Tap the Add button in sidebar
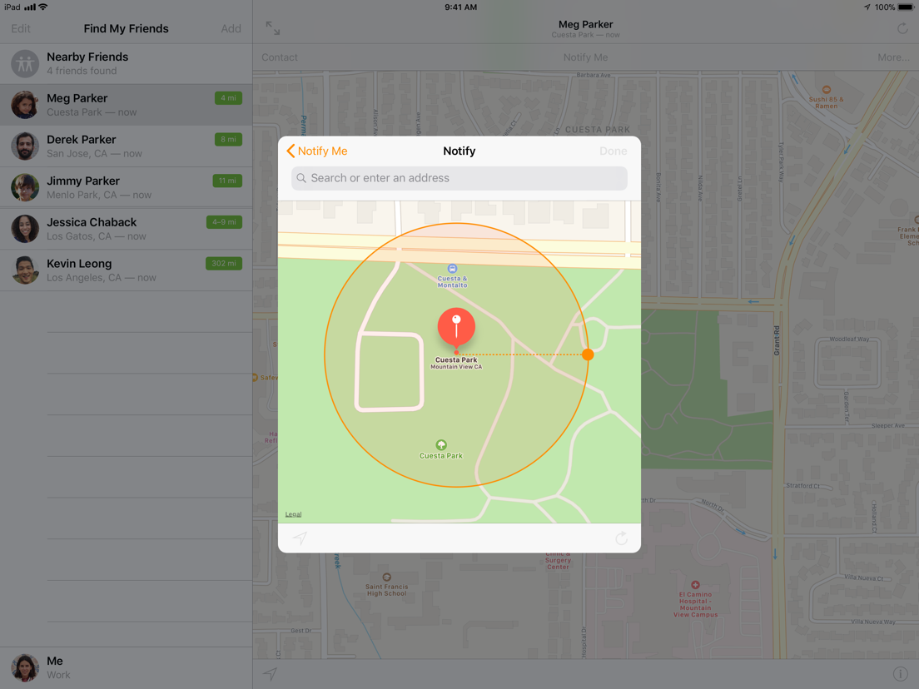919x689 pixels. point(231,28)
